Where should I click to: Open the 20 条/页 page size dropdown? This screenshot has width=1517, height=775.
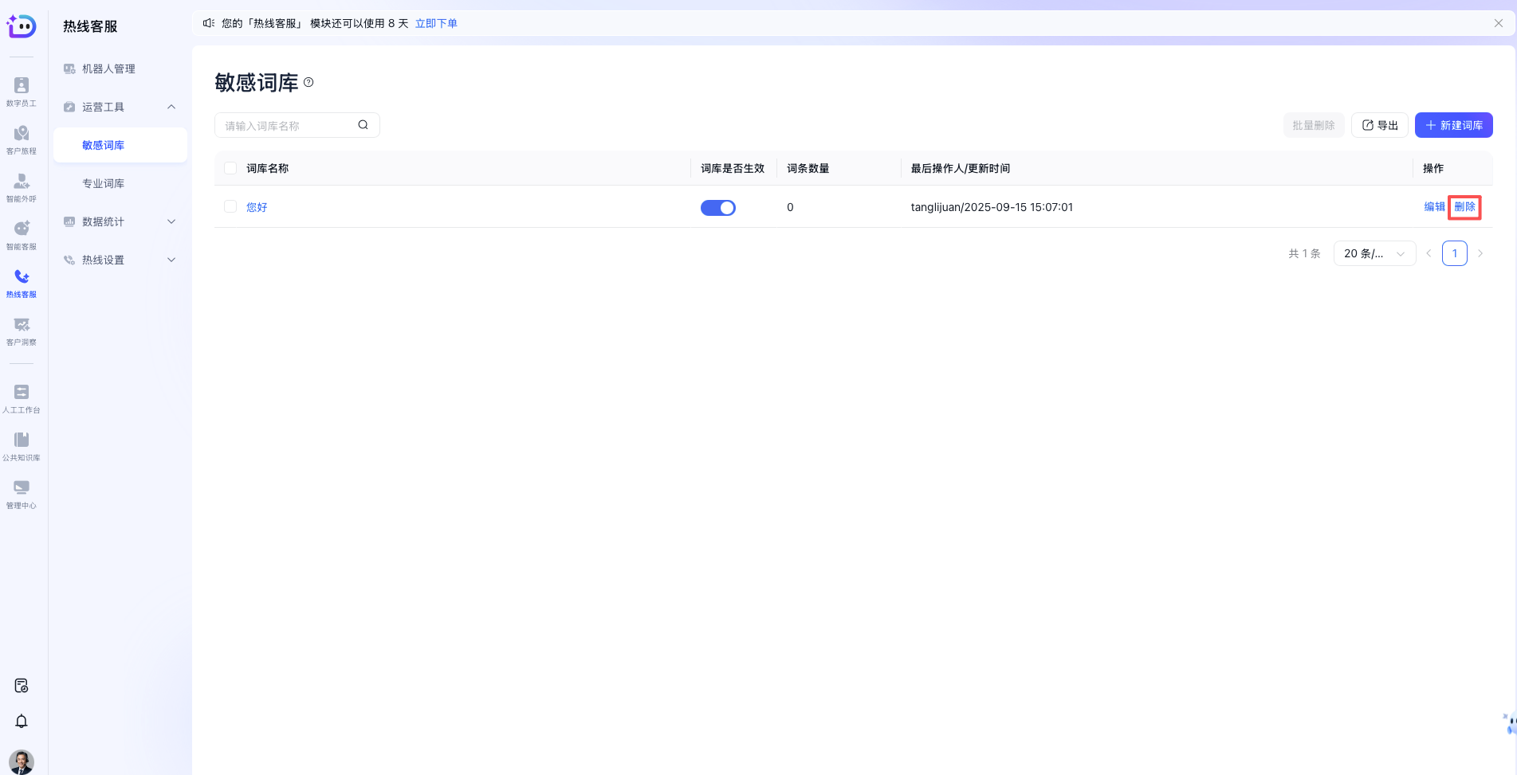[1374, 252]
